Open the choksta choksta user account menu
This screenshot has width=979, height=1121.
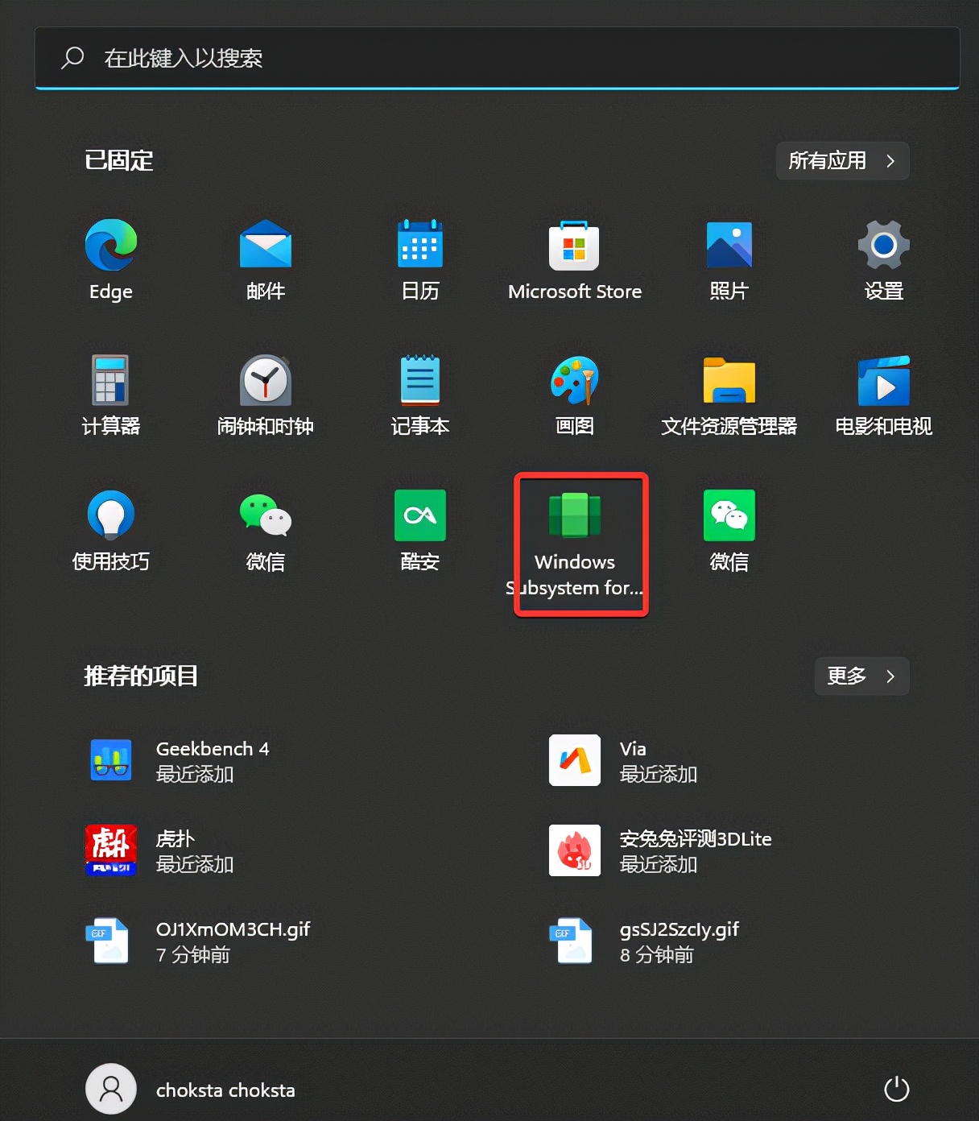[x=191, y=1090]
